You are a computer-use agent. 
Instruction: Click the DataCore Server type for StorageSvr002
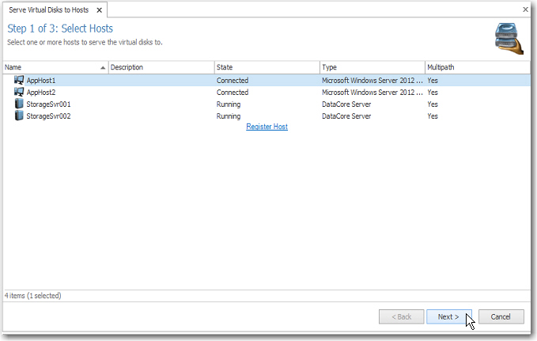click(x=346, y=116)
